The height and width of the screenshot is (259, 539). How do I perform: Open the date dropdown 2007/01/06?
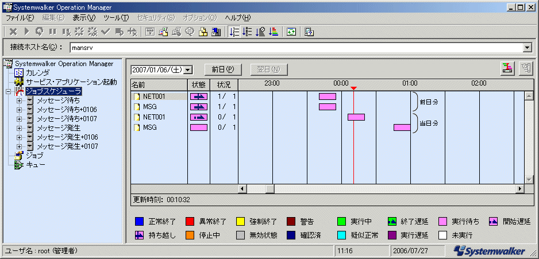tap(188, 70)
